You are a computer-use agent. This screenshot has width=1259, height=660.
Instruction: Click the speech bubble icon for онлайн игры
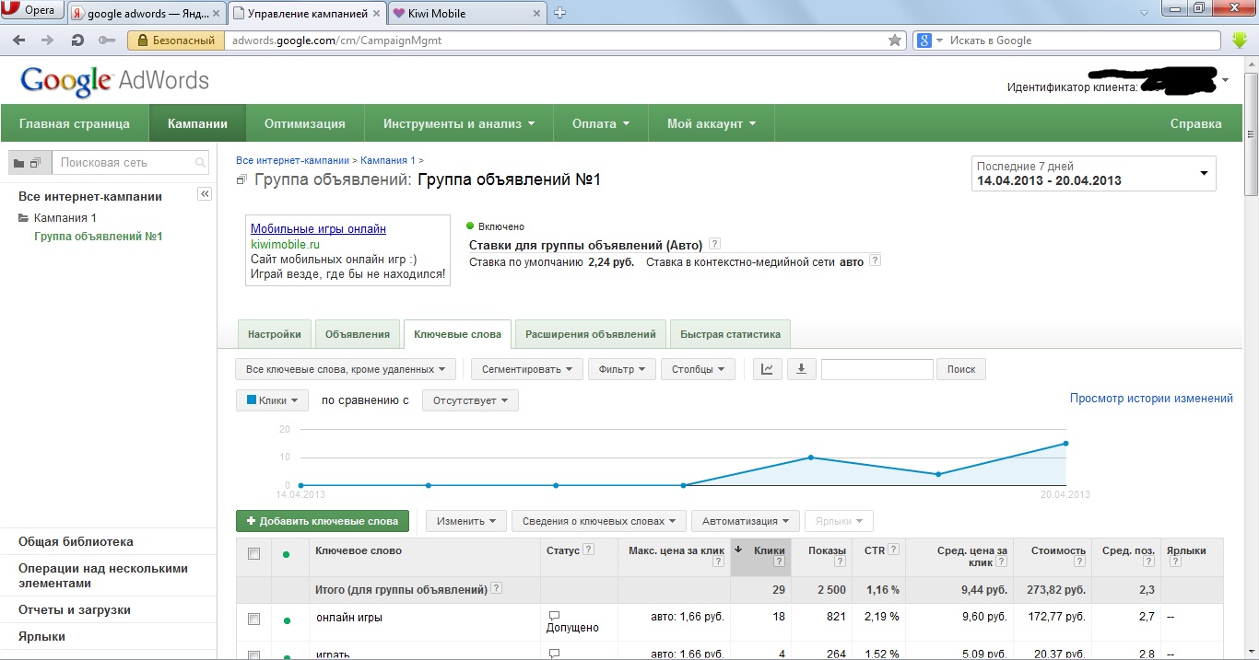point(554,616)
